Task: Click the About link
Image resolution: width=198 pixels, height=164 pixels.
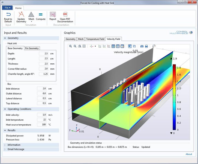Action: (189, 154)
